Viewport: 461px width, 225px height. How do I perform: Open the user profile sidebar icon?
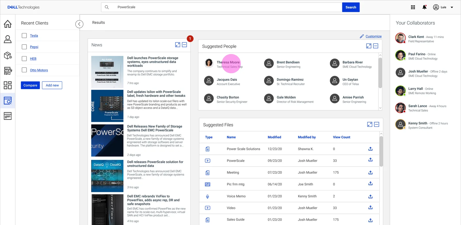[8, 39]
